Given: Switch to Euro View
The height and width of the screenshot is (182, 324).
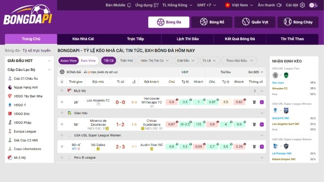Looking at the screenshot, I should [x=88, y=61].
